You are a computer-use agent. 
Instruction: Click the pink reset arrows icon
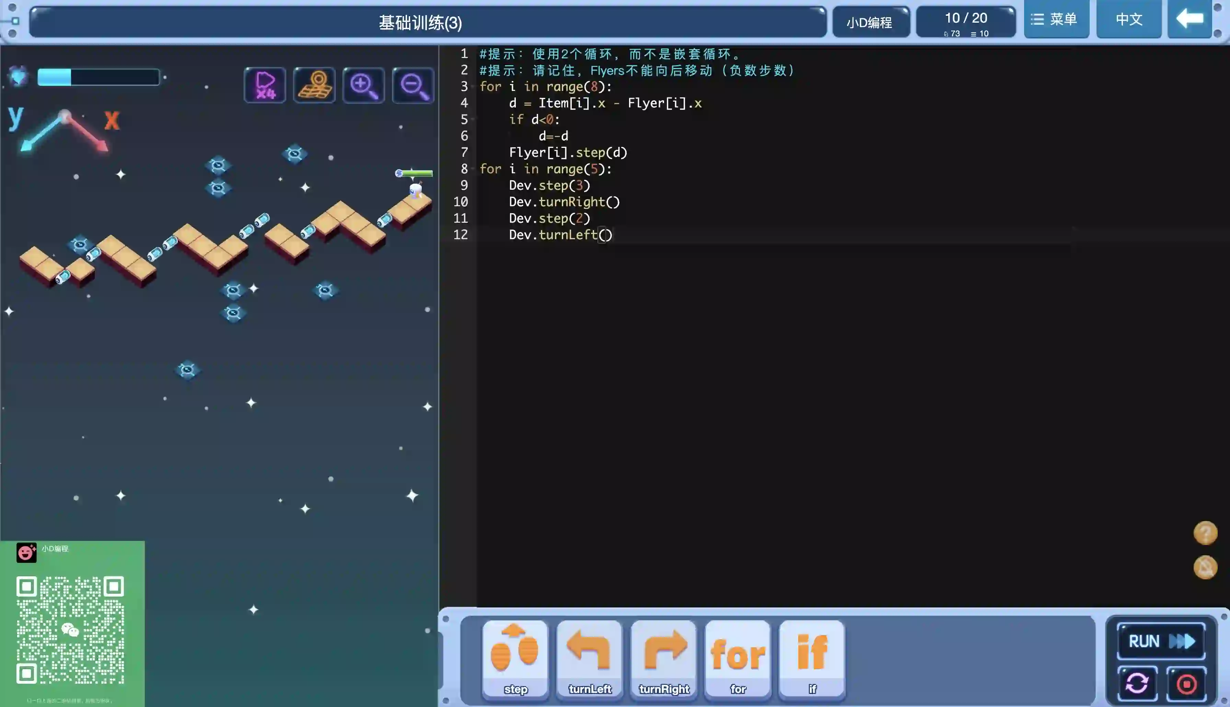pyautogui.click(x=1137, y=684)
